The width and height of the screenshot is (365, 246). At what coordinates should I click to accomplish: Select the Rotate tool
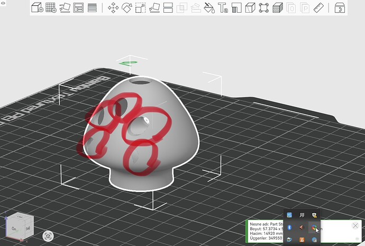[x=127, y=8]
